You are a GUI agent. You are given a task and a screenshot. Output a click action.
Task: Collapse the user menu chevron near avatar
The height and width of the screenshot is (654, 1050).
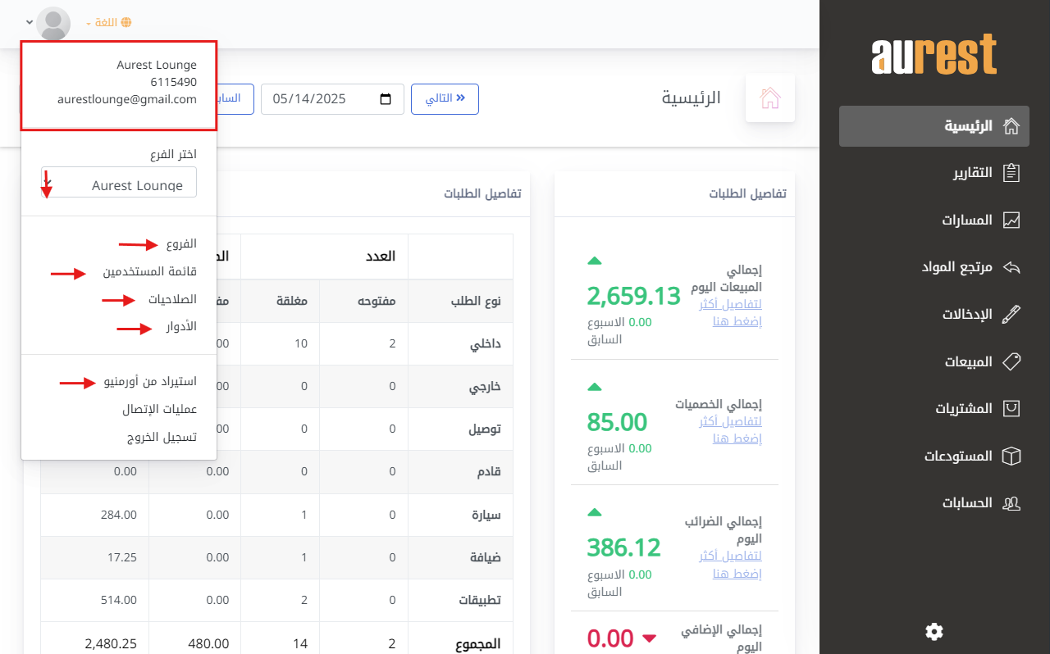30,22
